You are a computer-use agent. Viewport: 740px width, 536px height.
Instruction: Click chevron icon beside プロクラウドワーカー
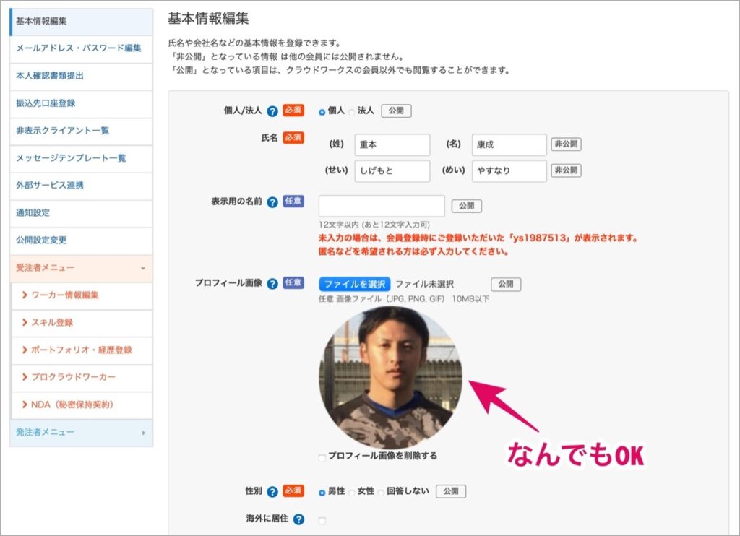25,377
